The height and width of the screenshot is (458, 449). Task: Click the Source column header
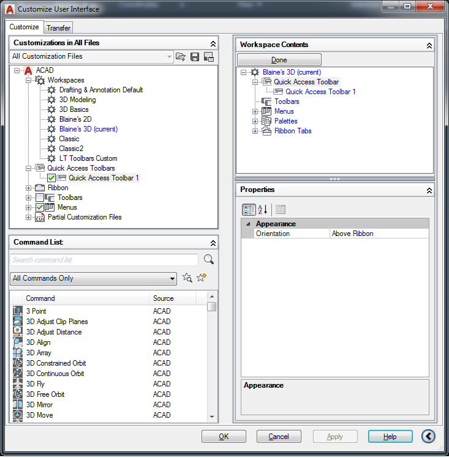[173, 298]
